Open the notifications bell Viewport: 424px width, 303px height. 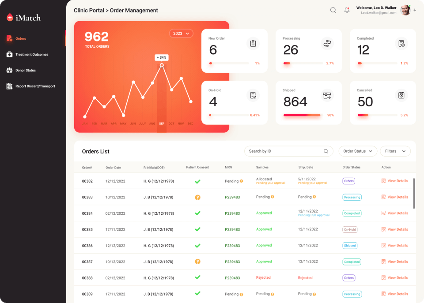pos(347,10)
